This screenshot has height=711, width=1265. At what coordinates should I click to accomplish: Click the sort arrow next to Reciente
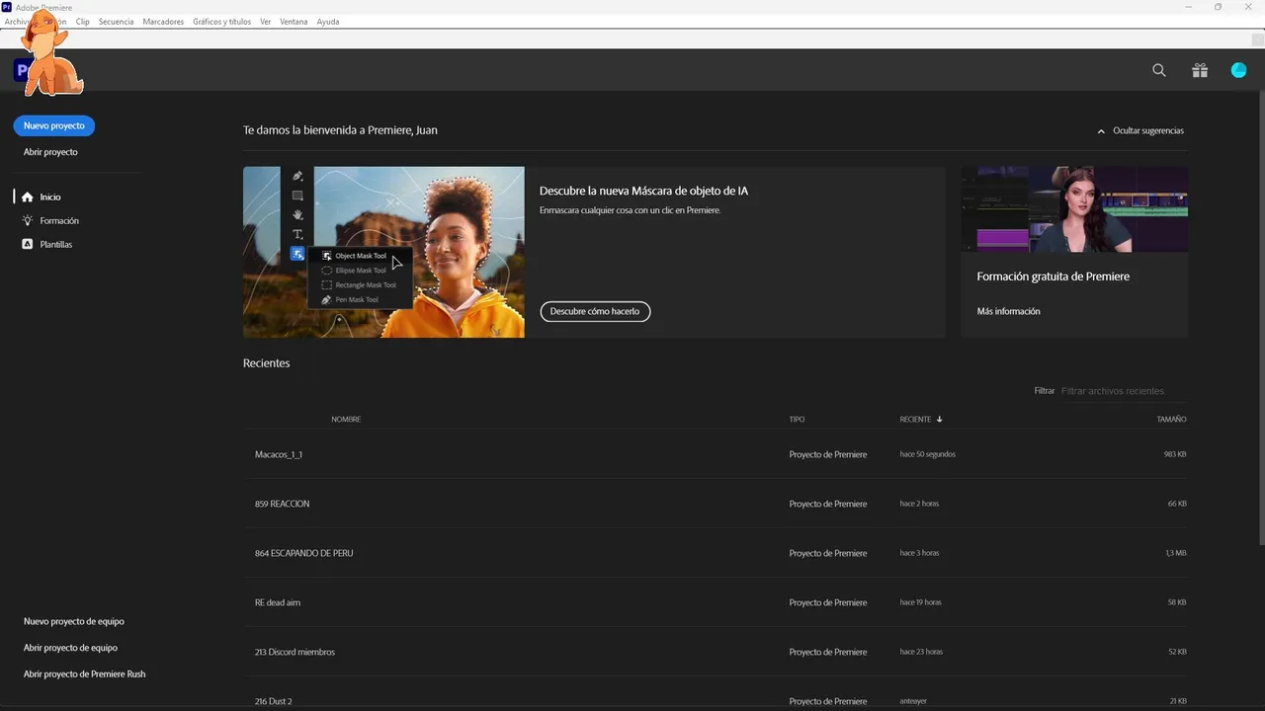tap(939, 420)
